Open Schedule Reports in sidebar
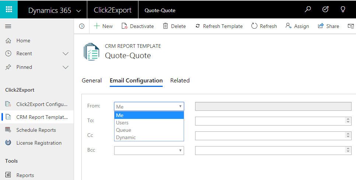This screenshot has height=180, width=356. pyautogui.click(x=37, y=130)
